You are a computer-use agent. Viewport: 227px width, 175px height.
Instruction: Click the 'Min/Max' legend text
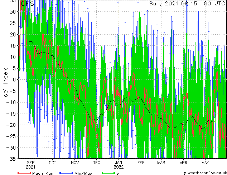(x=83, y=173)
